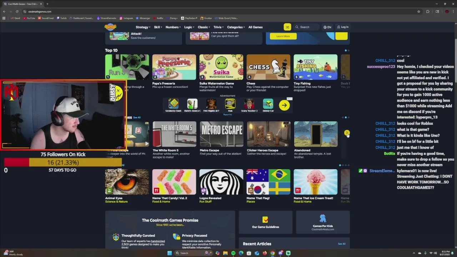Open the EN language selector
The width and height of the screenshot is (457, 257).
click(327, 27)
